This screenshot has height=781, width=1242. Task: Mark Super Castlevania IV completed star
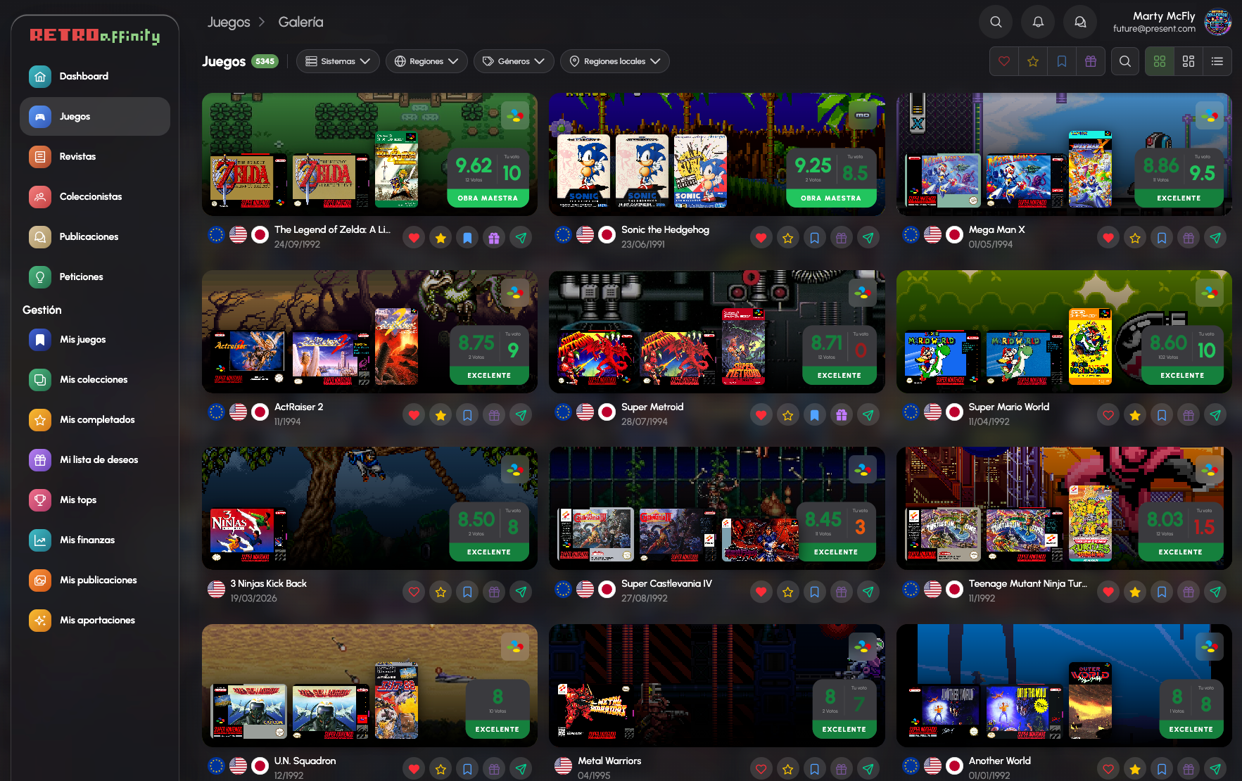click(x=787, y=592)
